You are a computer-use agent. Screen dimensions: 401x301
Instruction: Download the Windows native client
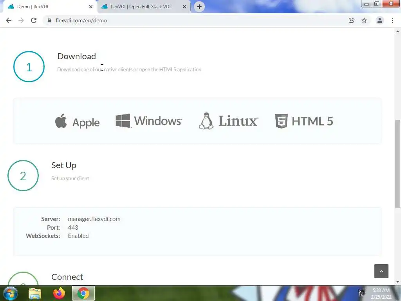[x=148, y=121]
